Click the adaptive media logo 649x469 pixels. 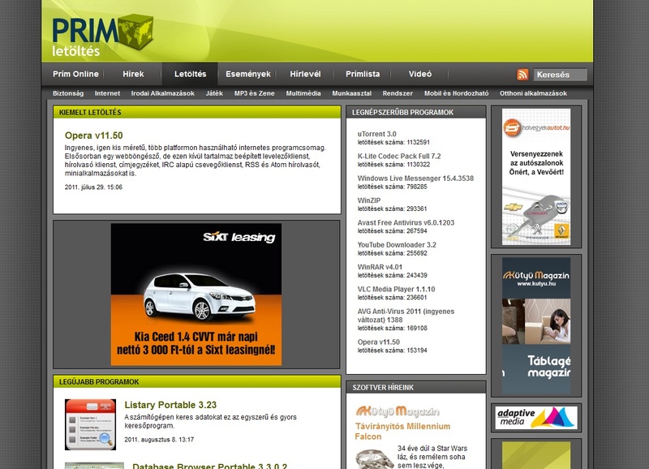[x=535, y=416]
